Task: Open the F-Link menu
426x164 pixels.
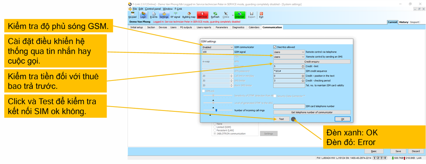Action: (178, 9)
